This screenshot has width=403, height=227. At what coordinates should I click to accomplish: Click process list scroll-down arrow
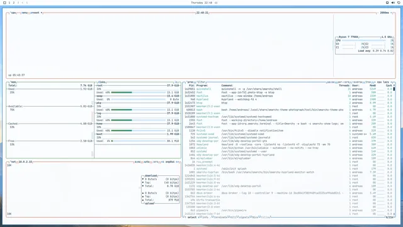coord(394,214)
